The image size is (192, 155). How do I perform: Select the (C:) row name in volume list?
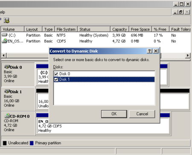coord(12,35)
